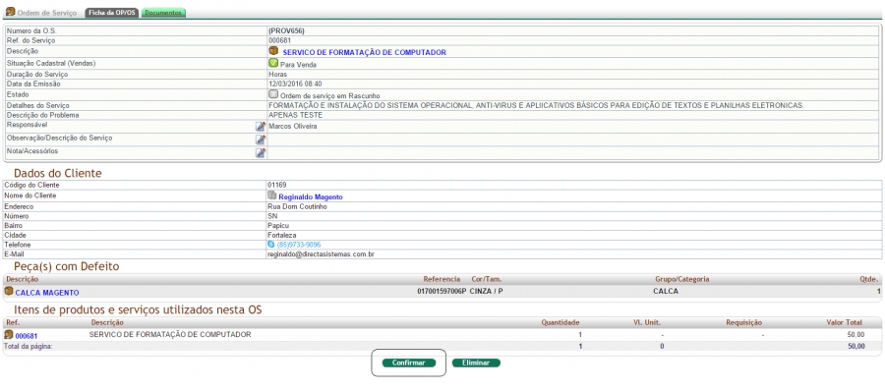This screenshot has width=885, height=391.
Task: Open SERVICO DE FORMATAÇÃO DE COMPUTADOR link
Action: click(364, 52)
